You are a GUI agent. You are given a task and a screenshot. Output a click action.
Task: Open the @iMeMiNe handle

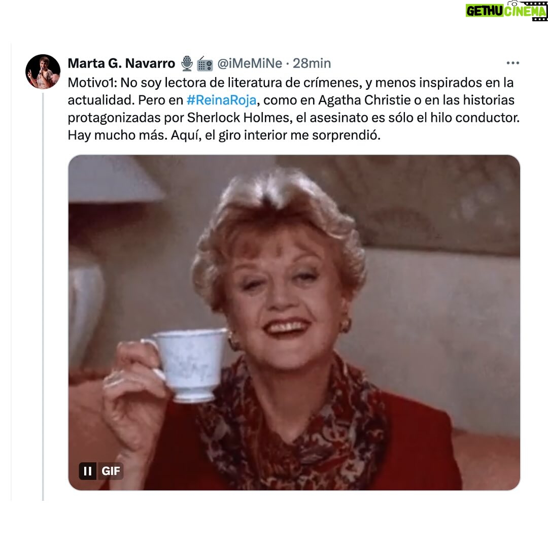point(250,63)
